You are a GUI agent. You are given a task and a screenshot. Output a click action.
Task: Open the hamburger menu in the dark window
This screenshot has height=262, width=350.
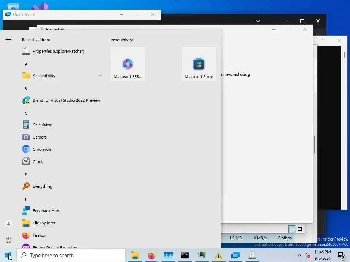click(318, 34)
